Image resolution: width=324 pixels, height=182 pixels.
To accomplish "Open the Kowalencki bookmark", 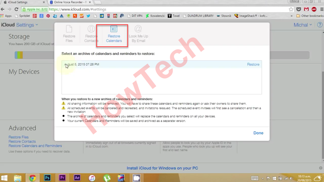I will (155, 16).
